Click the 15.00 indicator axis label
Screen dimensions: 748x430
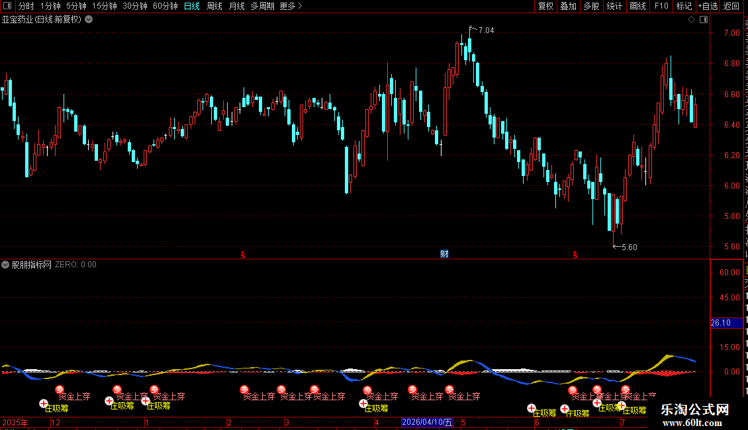coord(730,347)
